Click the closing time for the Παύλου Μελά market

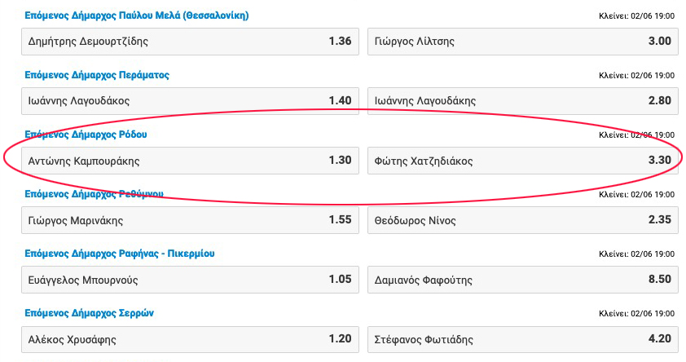tap(636, 16)
